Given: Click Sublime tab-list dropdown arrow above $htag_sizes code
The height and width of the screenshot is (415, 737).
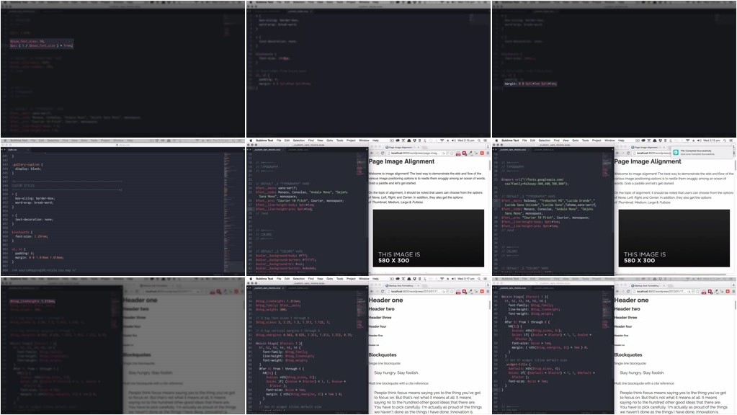Looking at the screenshot, I should click(367, 289).
